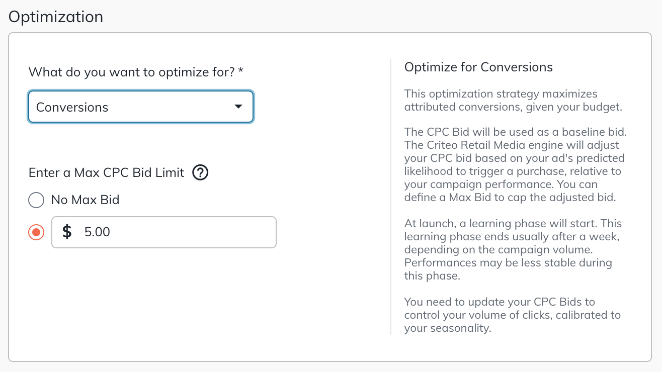The width and height of the screenshot is (662, 372).
Task: Select the No Max Bid radio button
Action: pyautogui.click(x=36, y=200)
